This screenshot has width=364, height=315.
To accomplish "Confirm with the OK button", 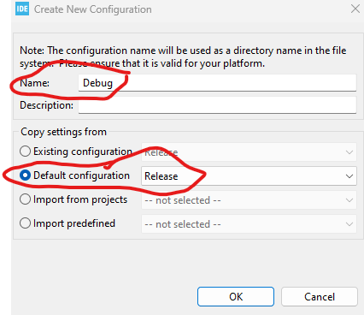I will (x=236, y=297).
